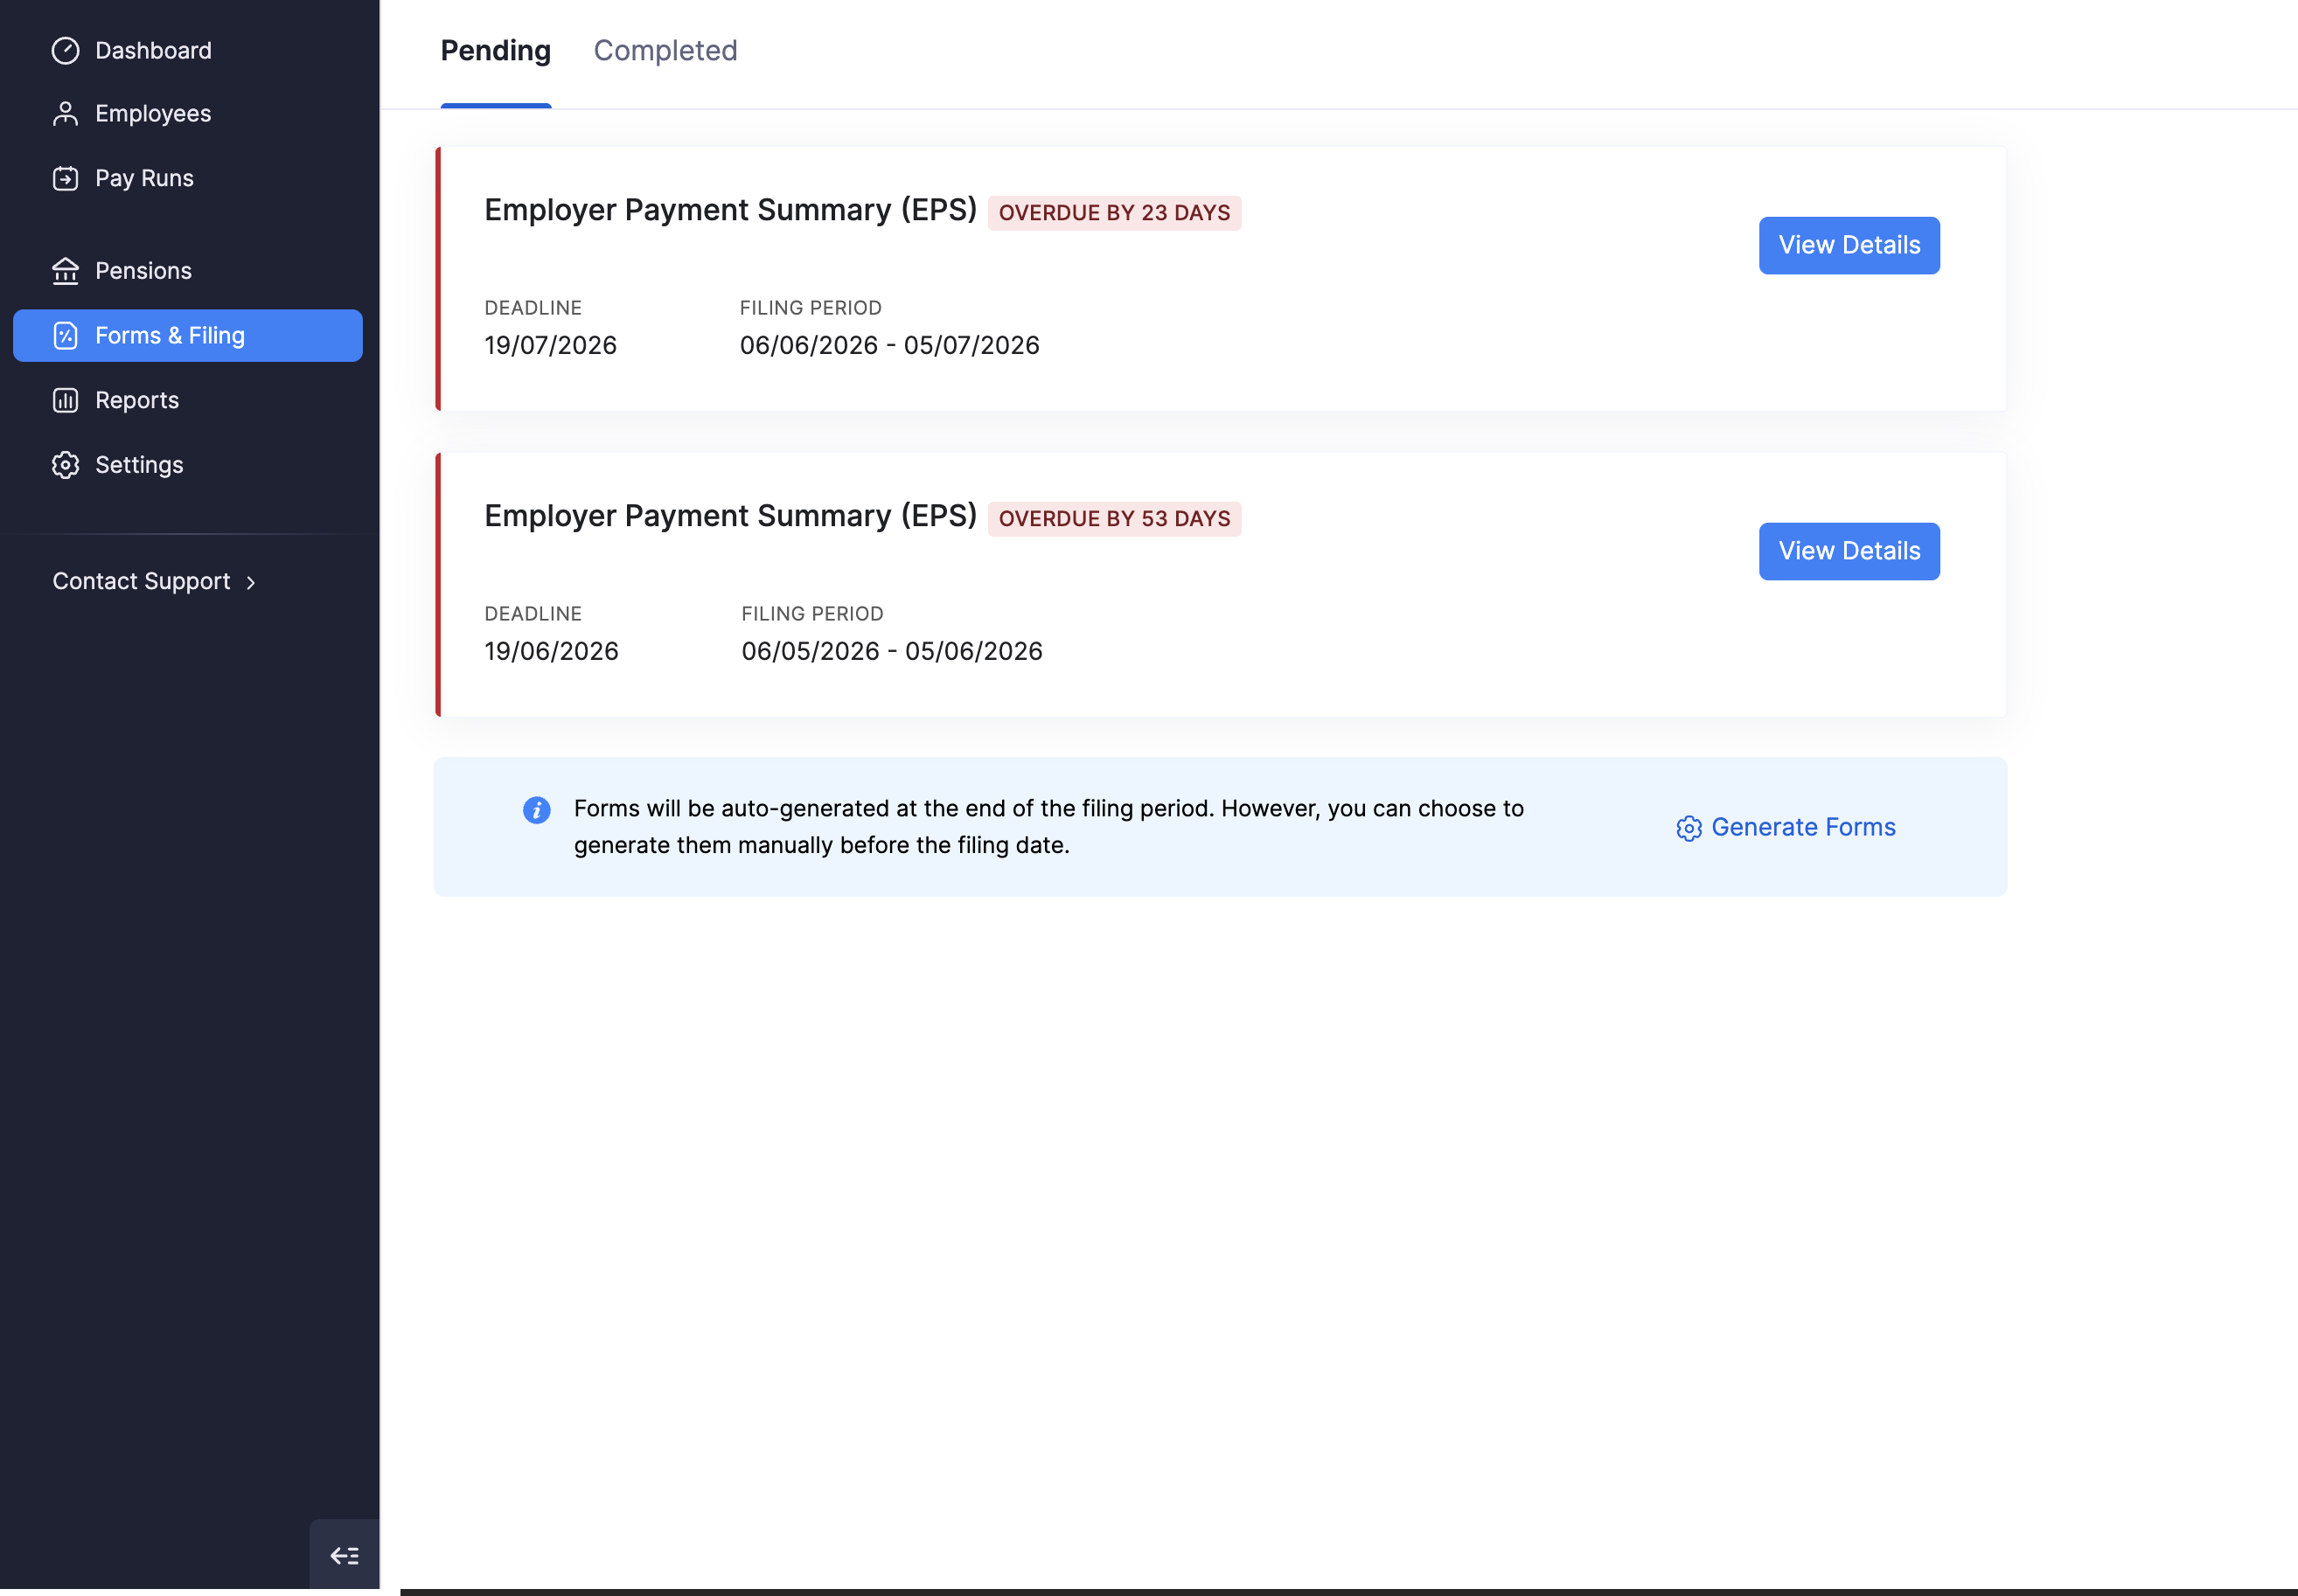Image resolution: width=2298 pixels, height=1596 pixels.
Task: Open the Contact Support link text
Action: click(141, 581)
